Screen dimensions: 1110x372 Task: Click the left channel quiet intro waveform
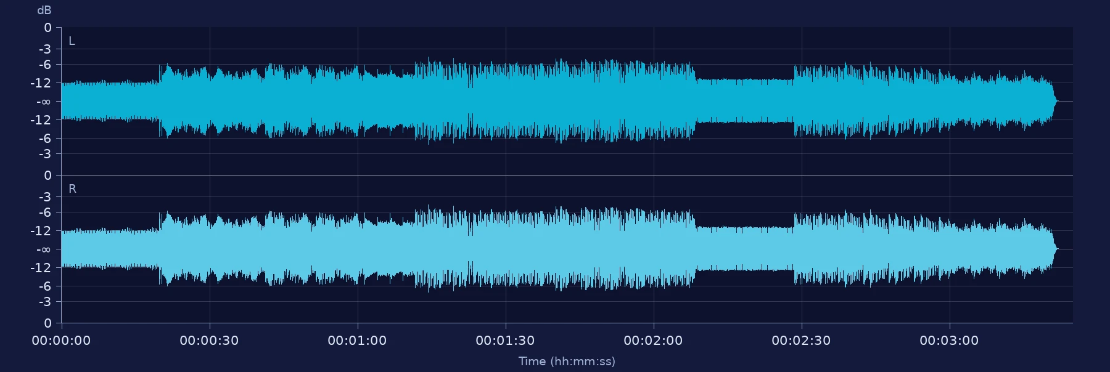click(110, 101)
